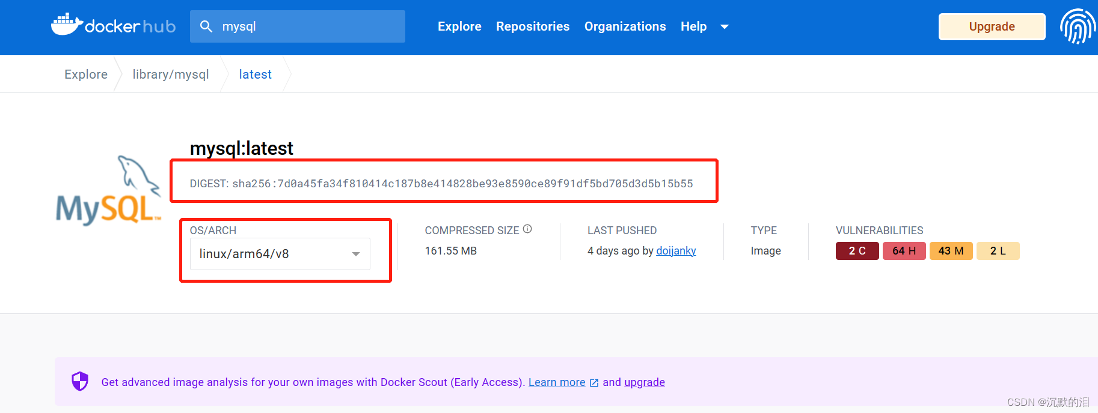Viewport: 1098px width, 413px height.
Task: Open Organizations in top navigation
Action: pos(625,26)
